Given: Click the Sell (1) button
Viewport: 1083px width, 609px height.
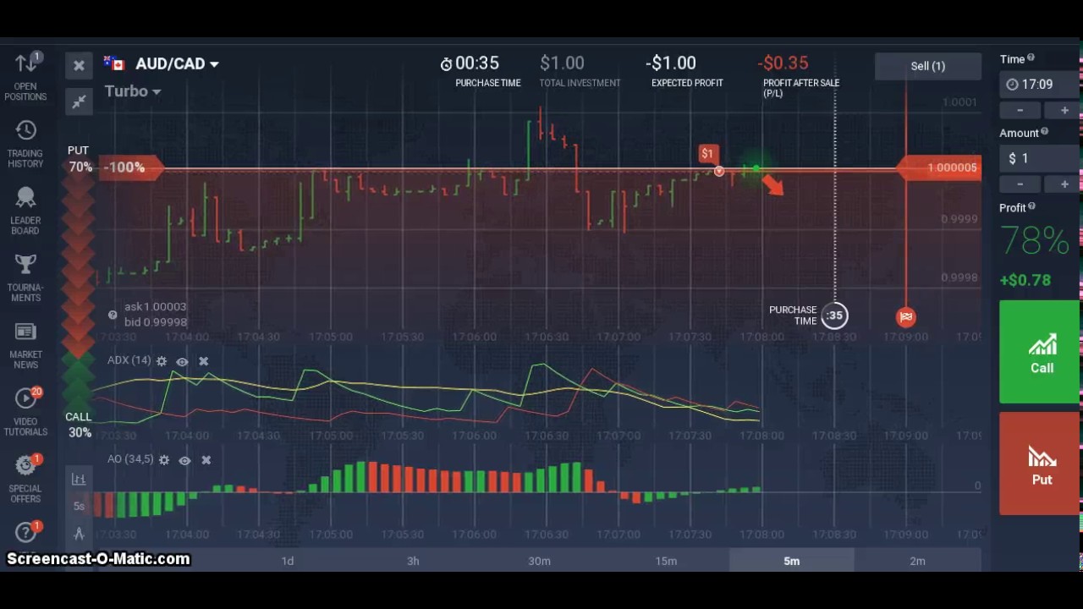Looking at the screenshot, I should click(x=928, y=66).
